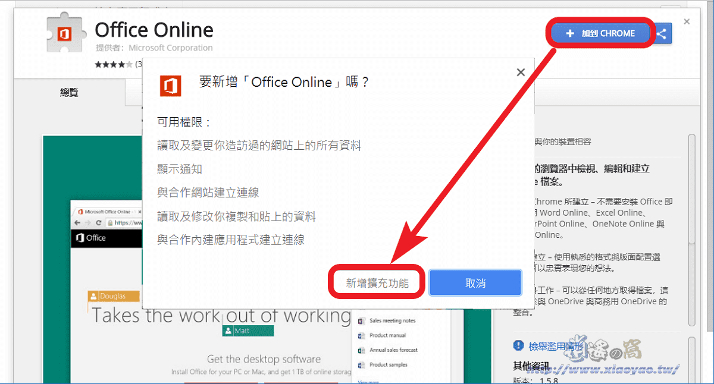Click the share icon beside 加到 CHROME
Screen dimensions: 714x384
tap(662, 33)
